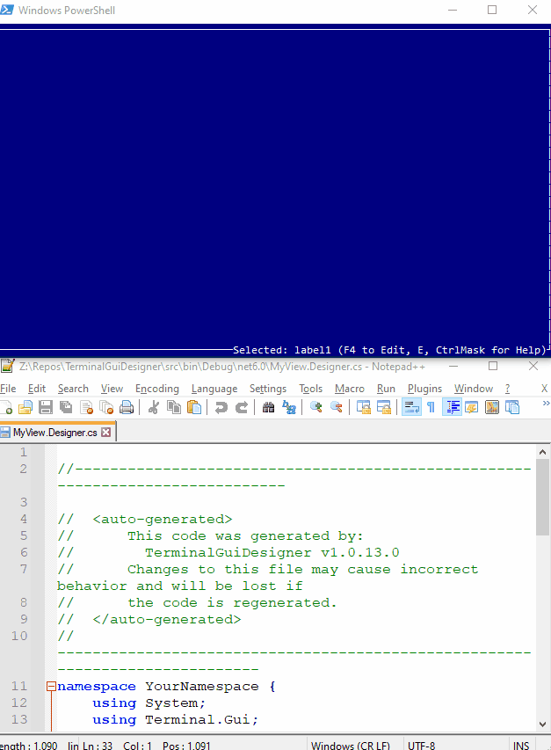Open Replace dialog toolbar icon
551x750 pixels.
coord(288,407)
